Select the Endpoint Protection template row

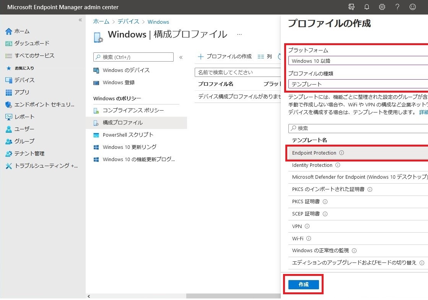358,153
